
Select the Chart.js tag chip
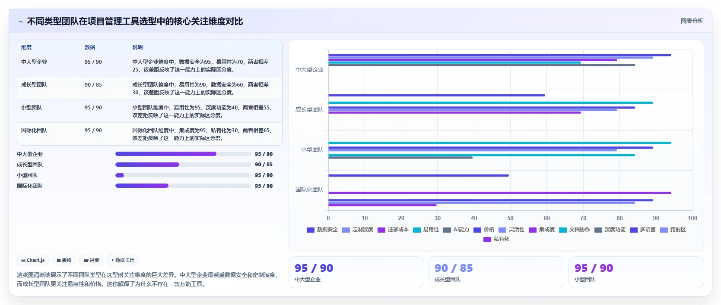point(33,260)
